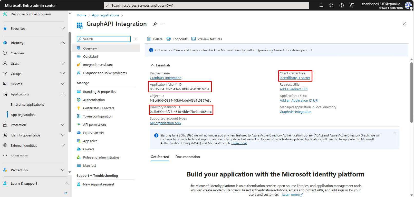Open GraphAPI-Integration display name link
The width and height of the screenshot is (414, 197).
point(166,78)
